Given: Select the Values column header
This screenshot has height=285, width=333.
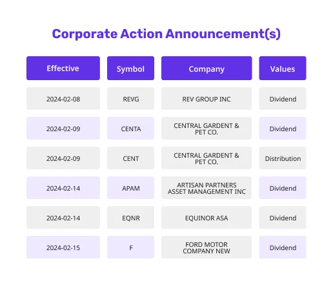Looking at the screenshot, I should pyautogui.click(x=283, y=69).
